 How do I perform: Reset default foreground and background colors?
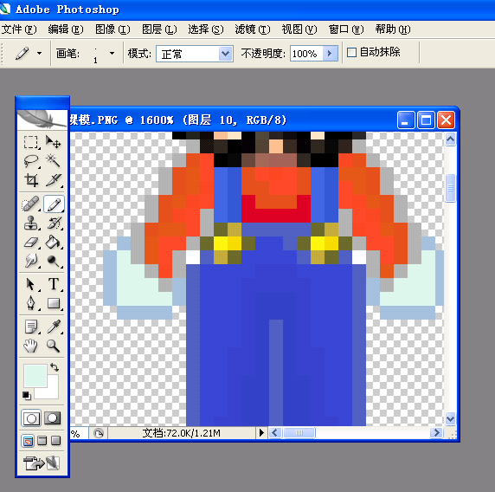pos(27,395)
